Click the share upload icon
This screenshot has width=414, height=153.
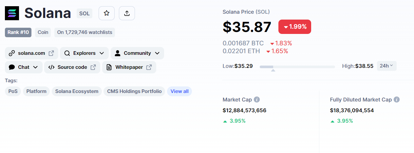coord(127,13)
